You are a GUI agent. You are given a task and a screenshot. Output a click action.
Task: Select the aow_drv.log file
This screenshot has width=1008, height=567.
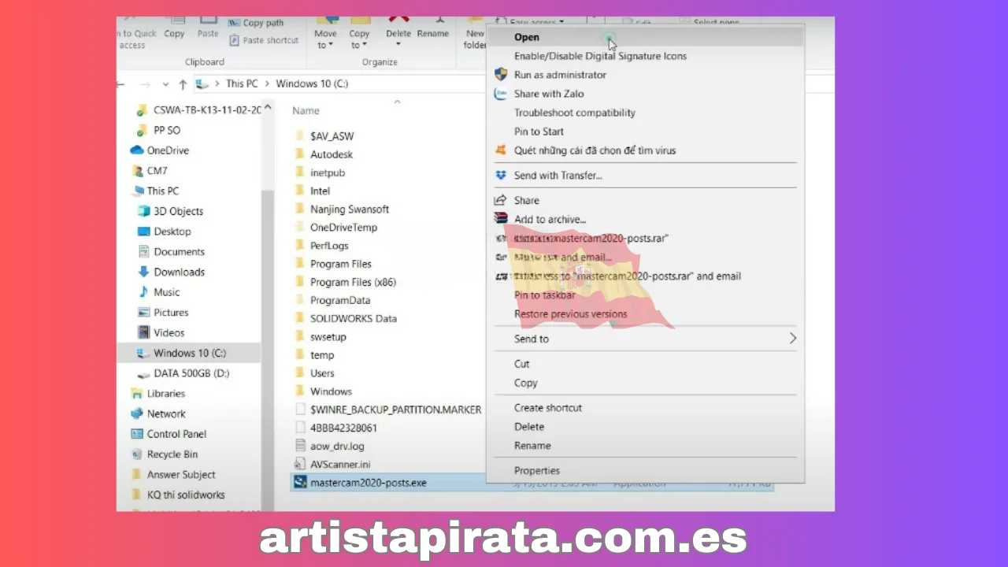[337, 447]
